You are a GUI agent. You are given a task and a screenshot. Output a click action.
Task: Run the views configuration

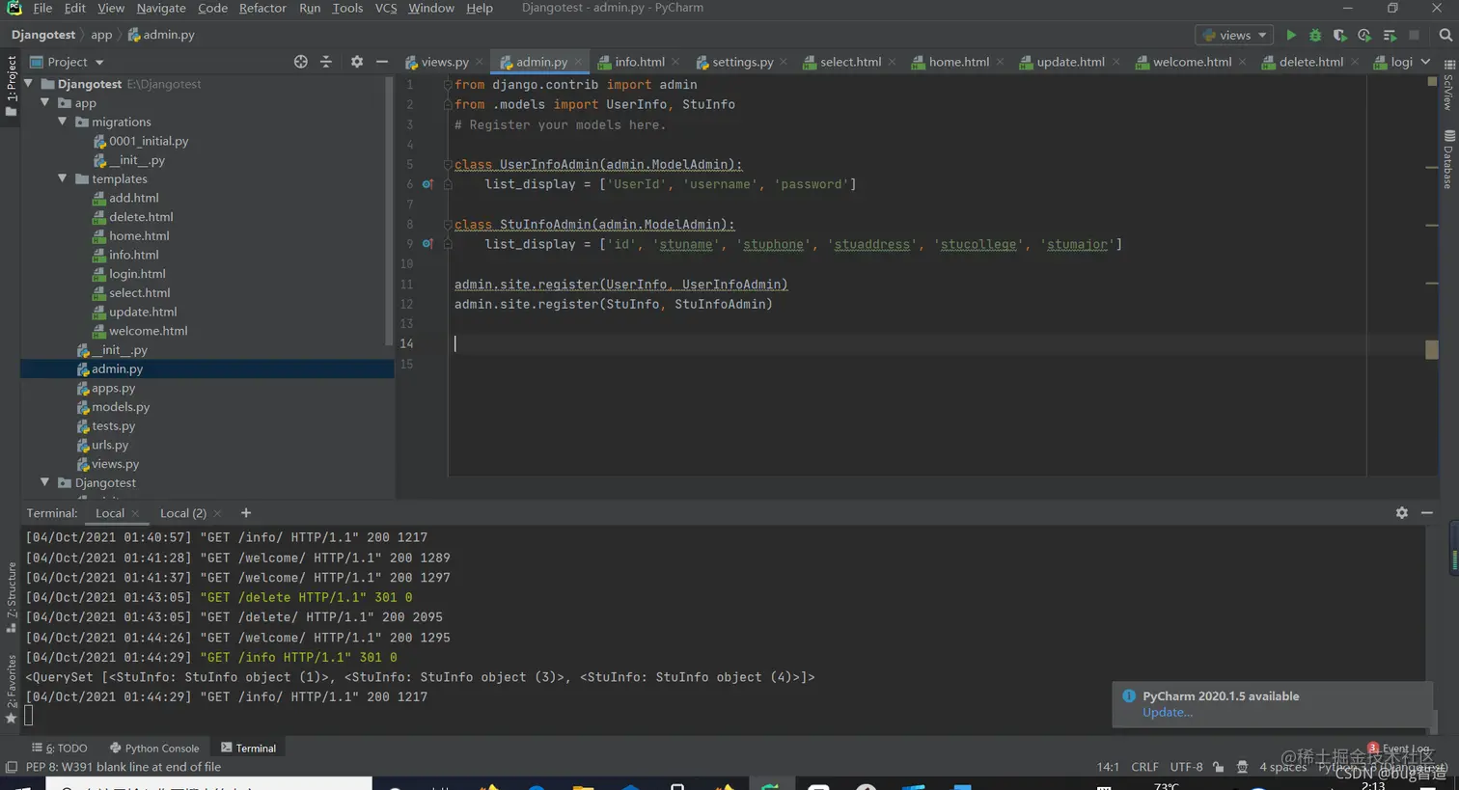1291,35
